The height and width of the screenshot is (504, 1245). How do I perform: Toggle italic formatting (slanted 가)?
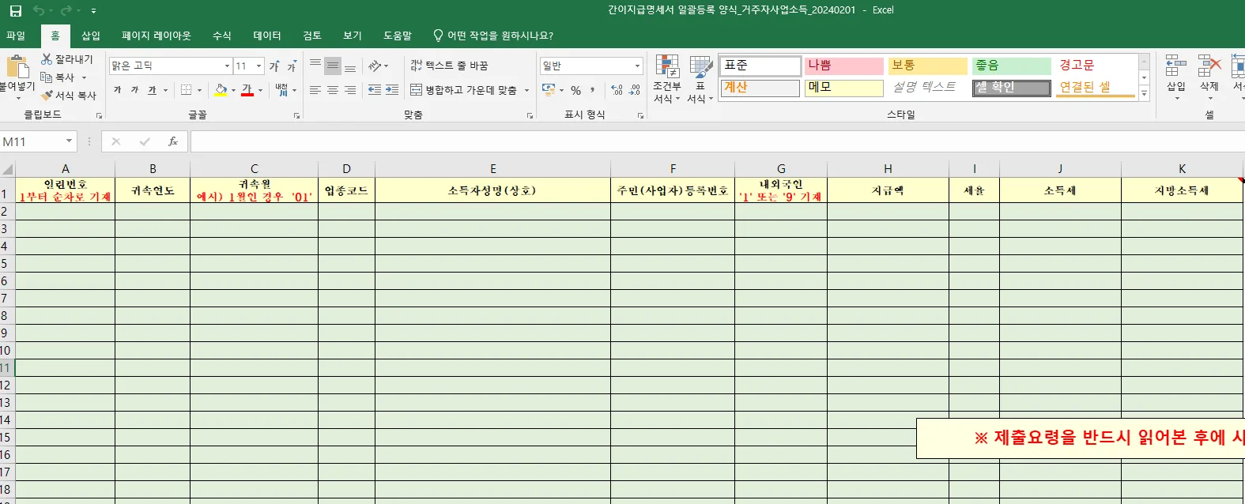(134, 90)
